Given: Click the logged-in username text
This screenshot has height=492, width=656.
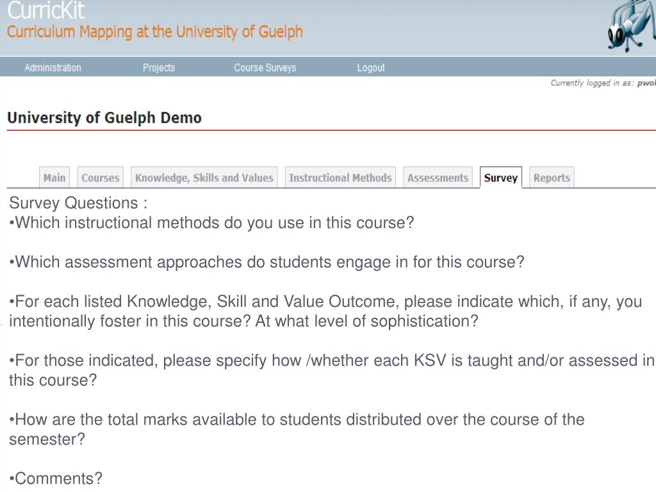Looking at the screenshot, I should (x=646, y=83).
